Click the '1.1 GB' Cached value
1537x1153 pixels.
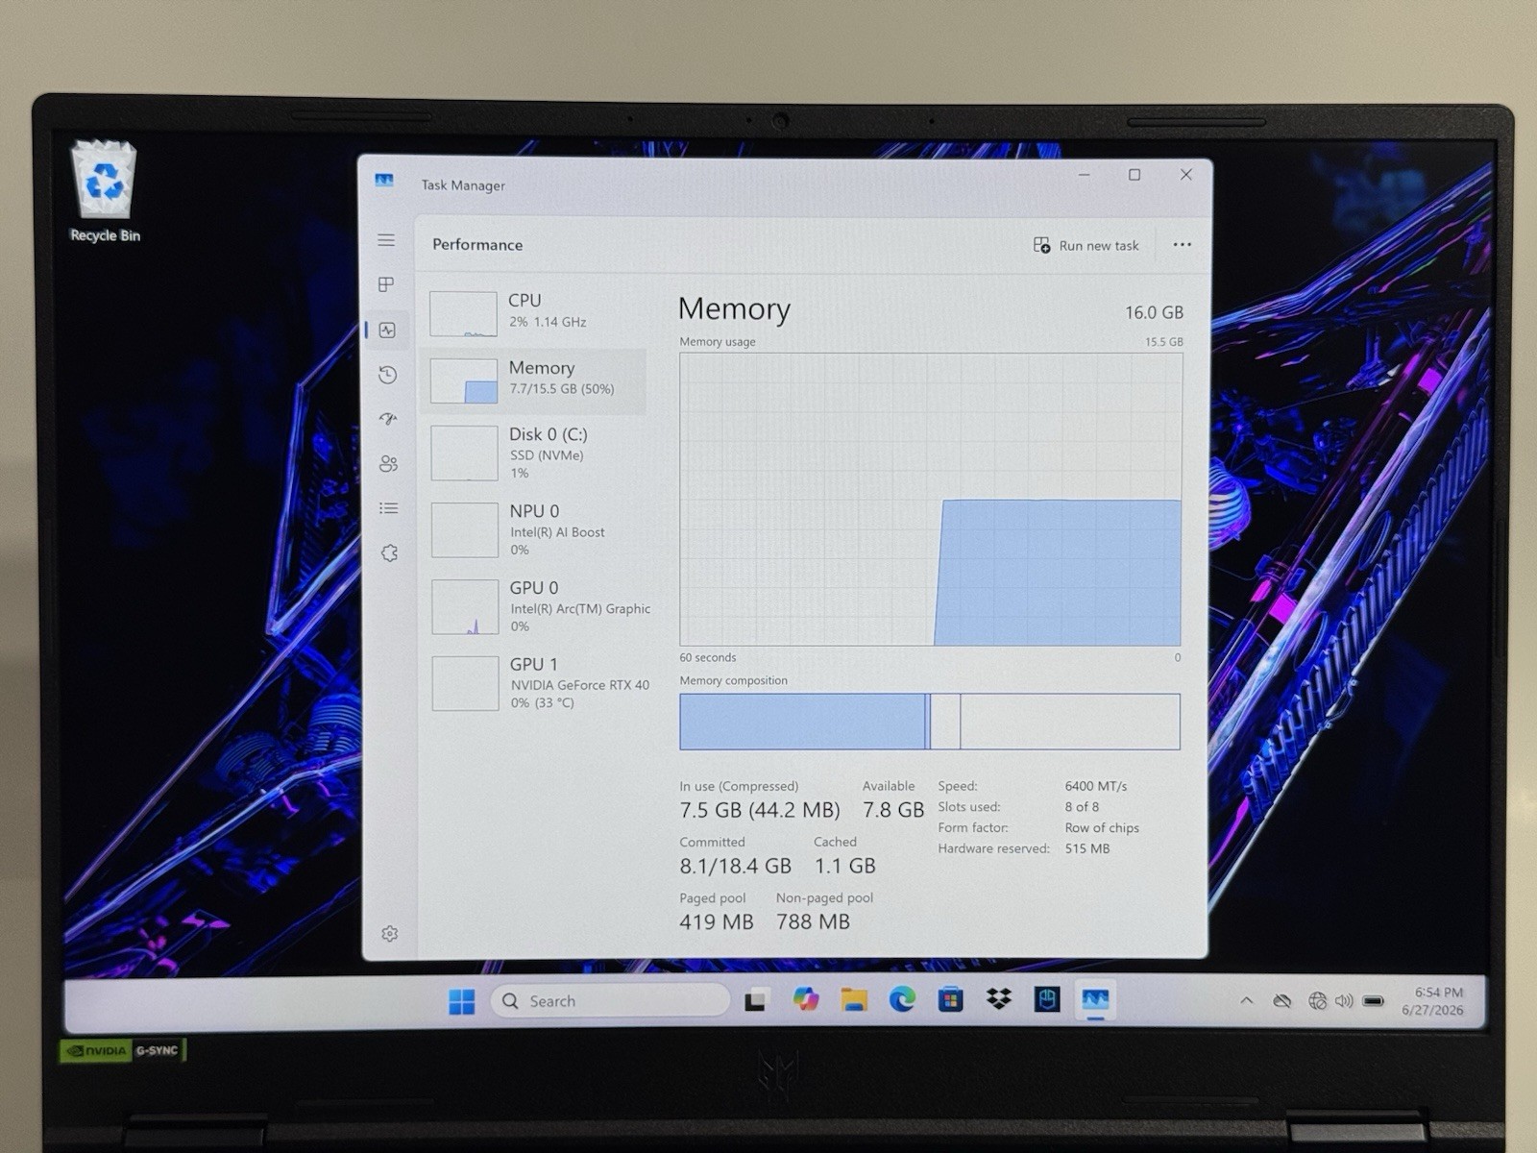(x=845, y=866)
